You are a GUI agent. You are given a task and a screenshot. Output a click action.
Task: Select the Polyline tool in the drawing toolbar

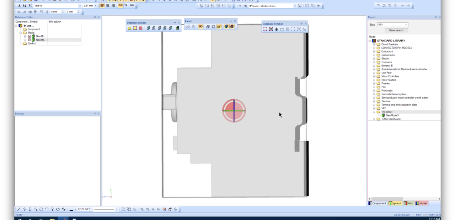[x=25, y=209]
